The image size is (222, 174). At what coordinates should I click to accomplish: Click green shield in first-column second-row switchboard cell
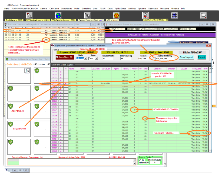pyautogui.click(x=11, y=88)
